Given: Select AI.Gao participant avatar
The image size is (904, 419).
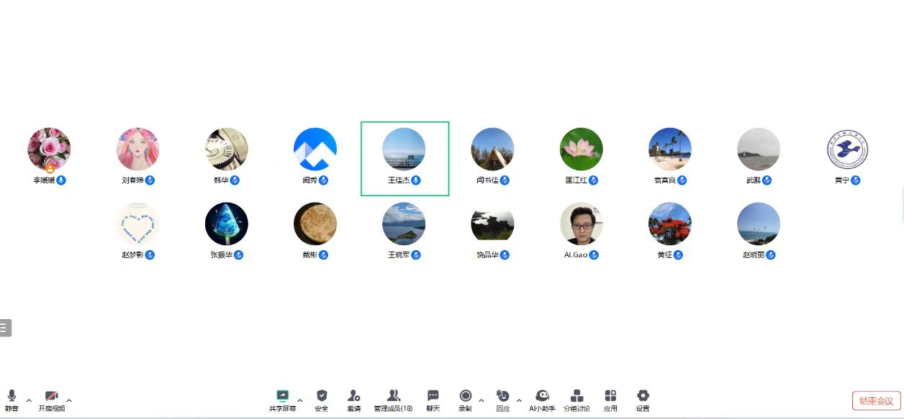Looking at the screenshot, I should point(581,224).
